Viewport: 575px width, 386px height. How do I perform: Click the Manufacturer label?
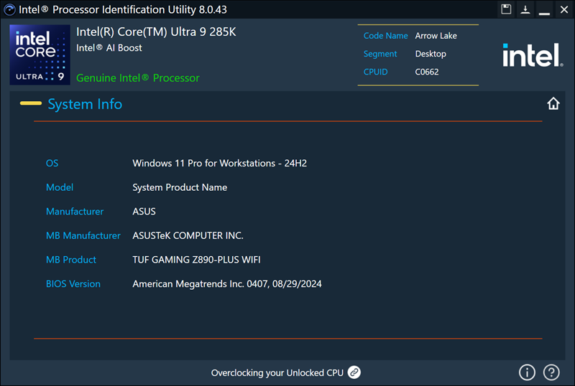click(75, 212)
